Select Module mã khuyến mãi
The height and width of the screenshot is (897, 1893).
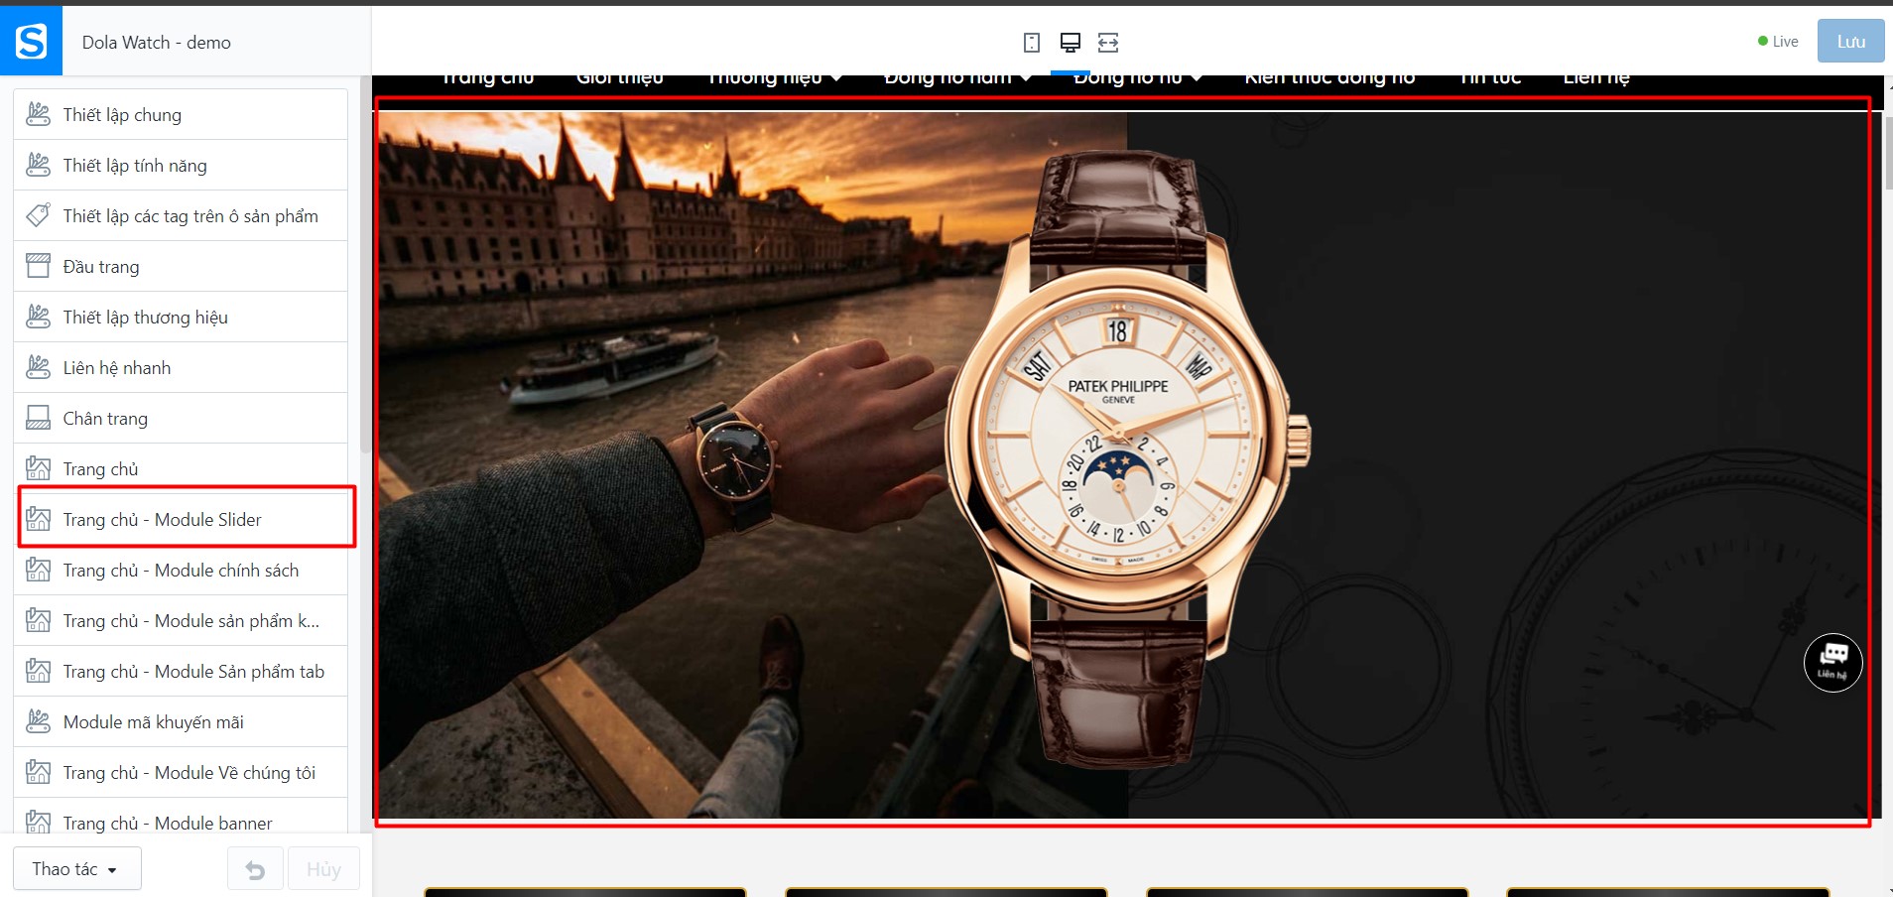181,722
